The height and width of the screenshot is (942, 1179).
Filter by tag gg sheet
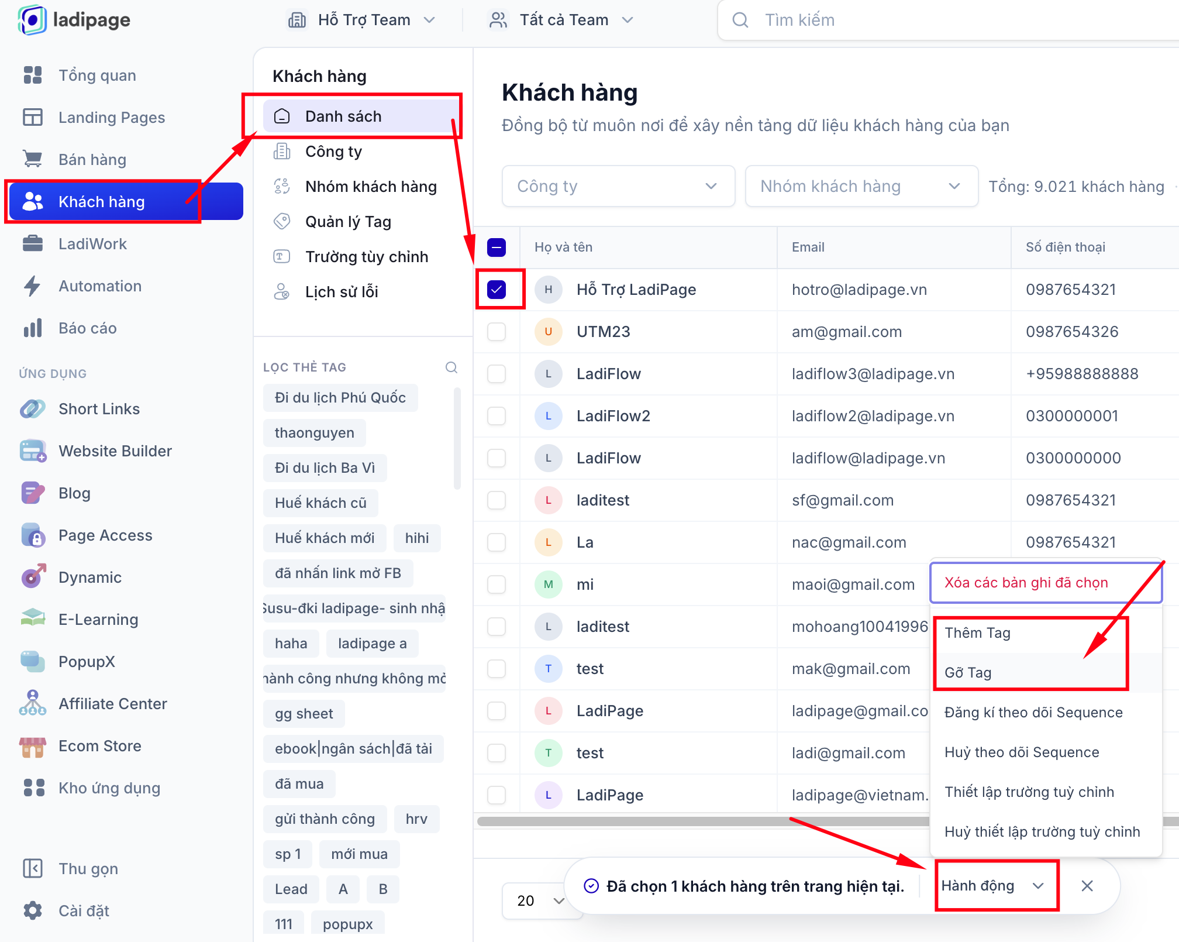point(304,714)
